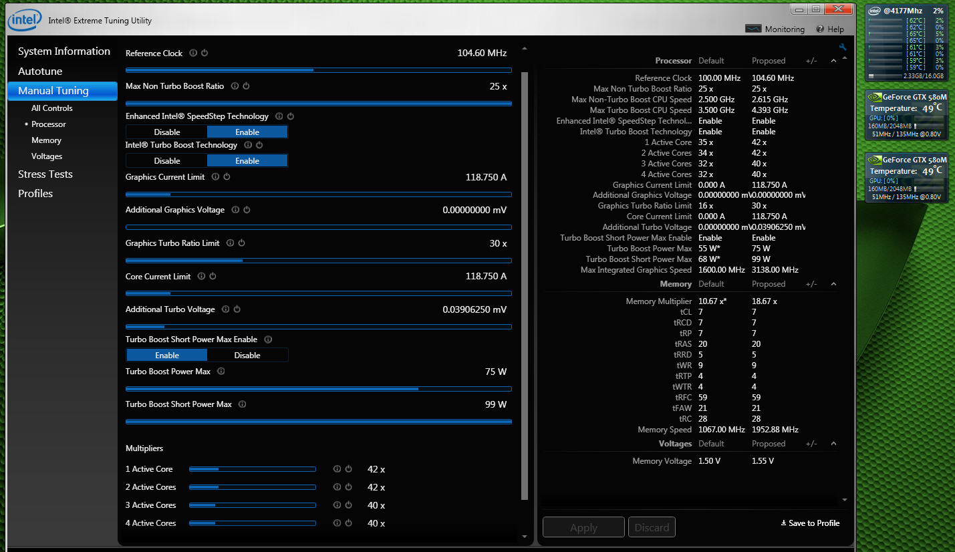Reset Graphics Current Limit to default
This screenshot has height=552, width=955.
click(x=227, y=177)
